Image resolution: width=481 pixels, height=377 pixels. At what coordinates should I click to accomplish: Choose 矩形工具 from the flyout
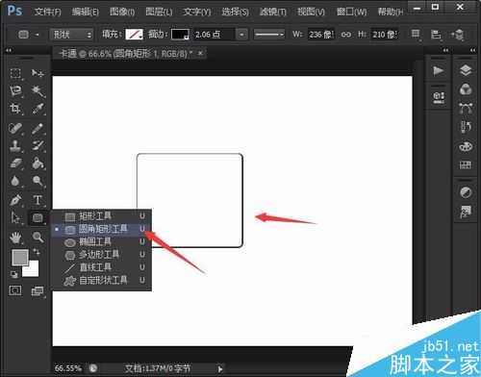tap(102, 216)
